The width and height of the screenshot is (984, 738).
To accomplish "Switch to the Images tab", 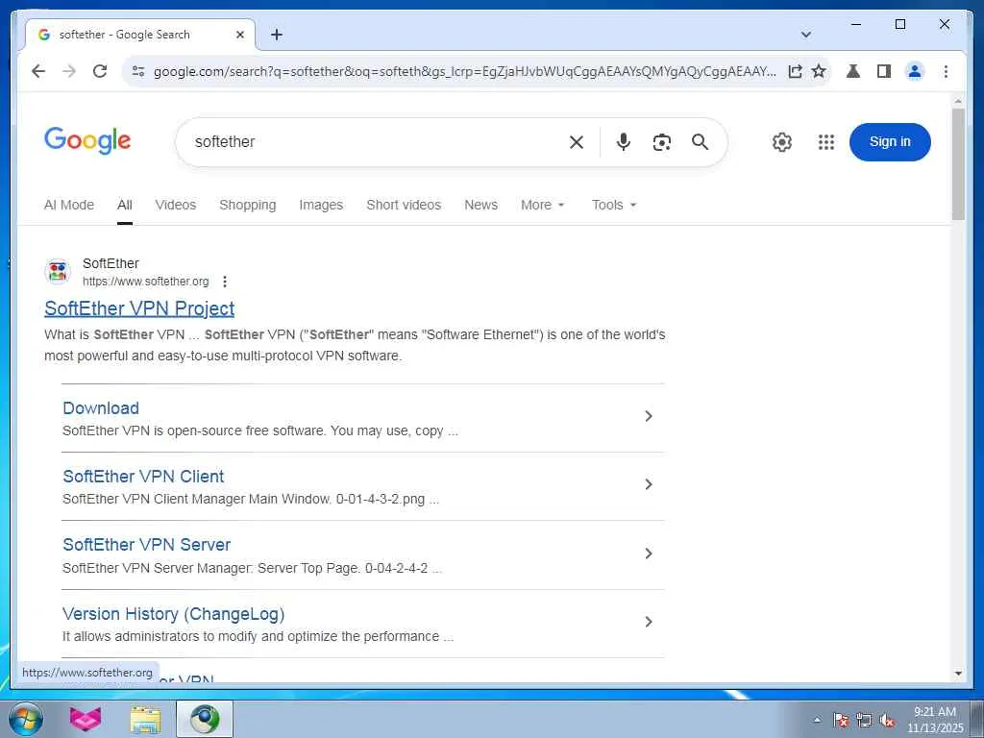I will 321,205.
